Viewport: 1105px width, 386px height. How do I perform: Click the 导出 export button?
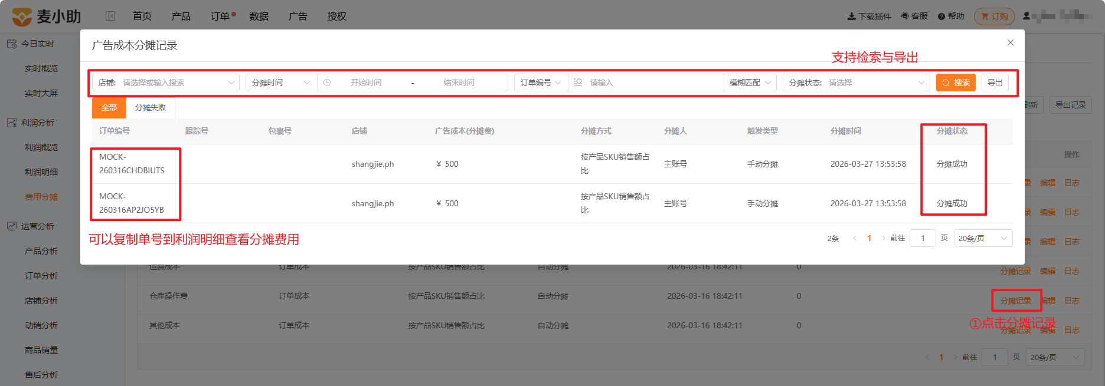[x=995, y=83]
